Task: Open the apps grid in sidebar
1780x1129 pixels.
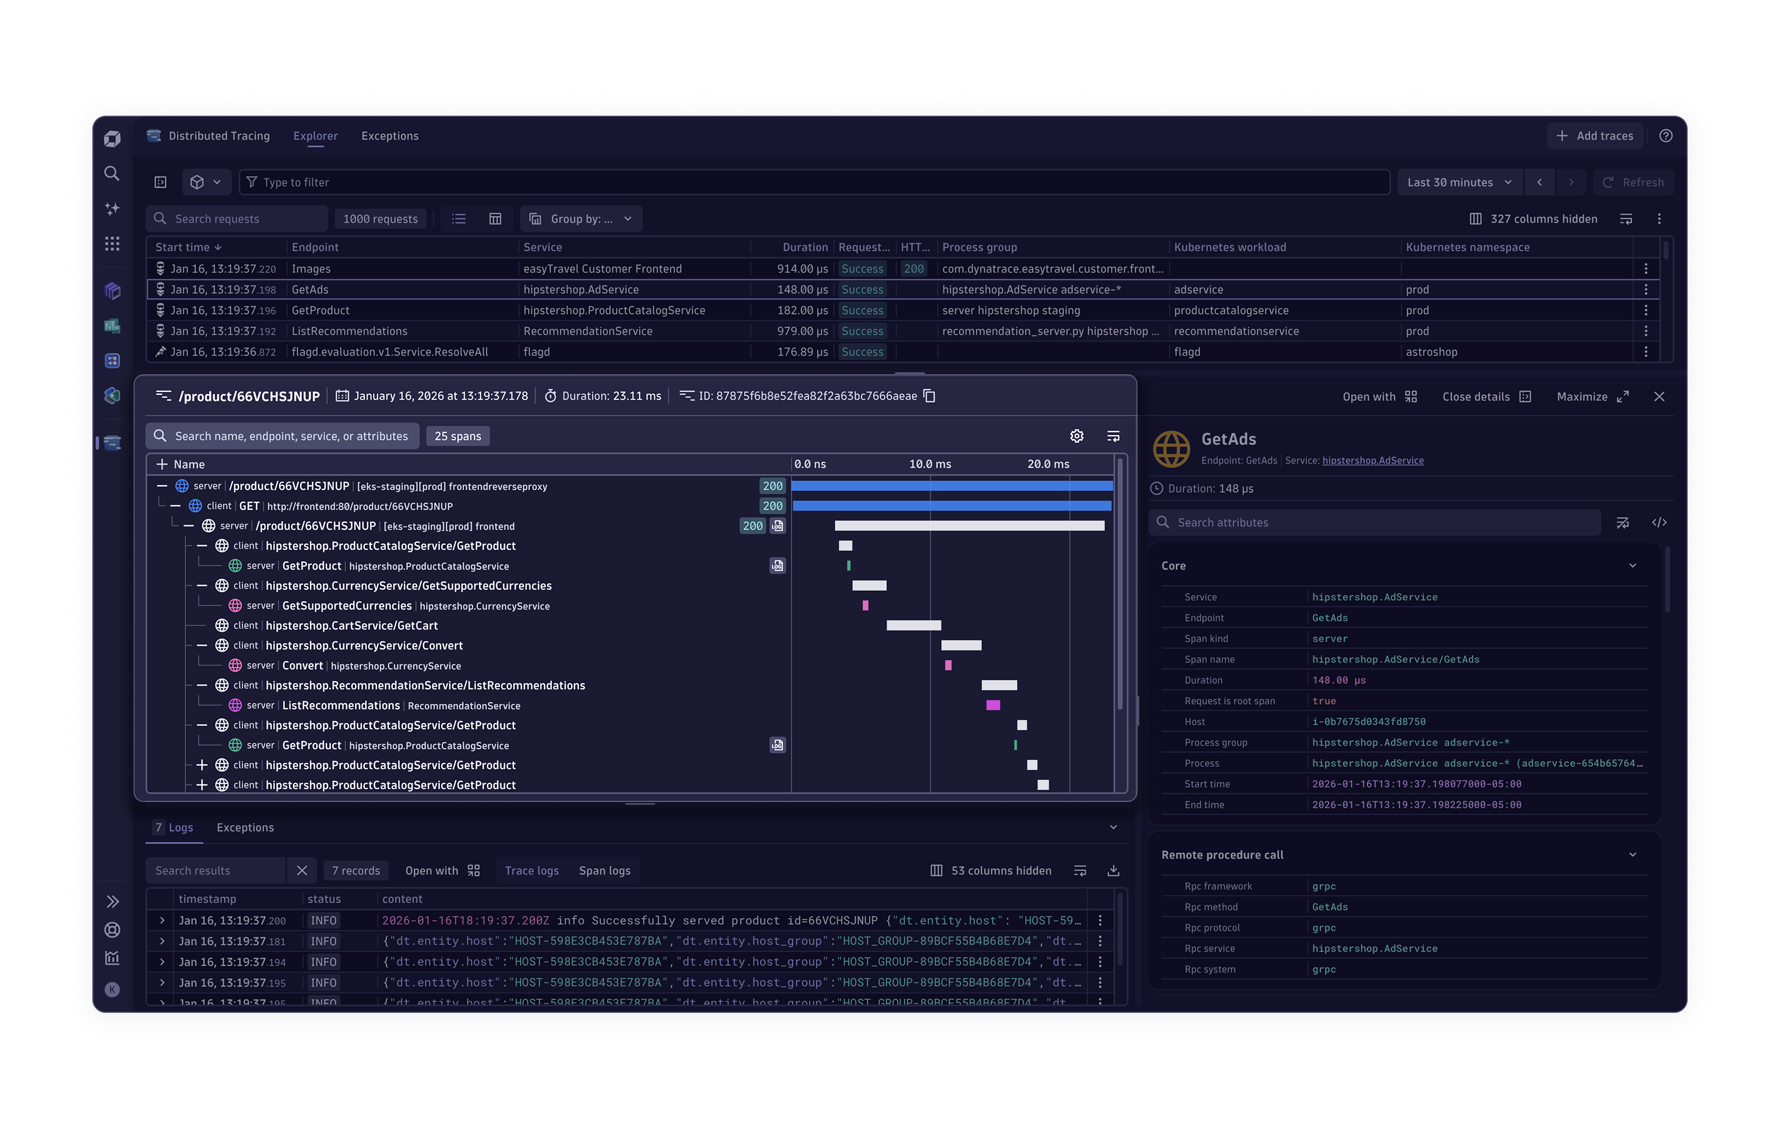Action: click(112, 244)
